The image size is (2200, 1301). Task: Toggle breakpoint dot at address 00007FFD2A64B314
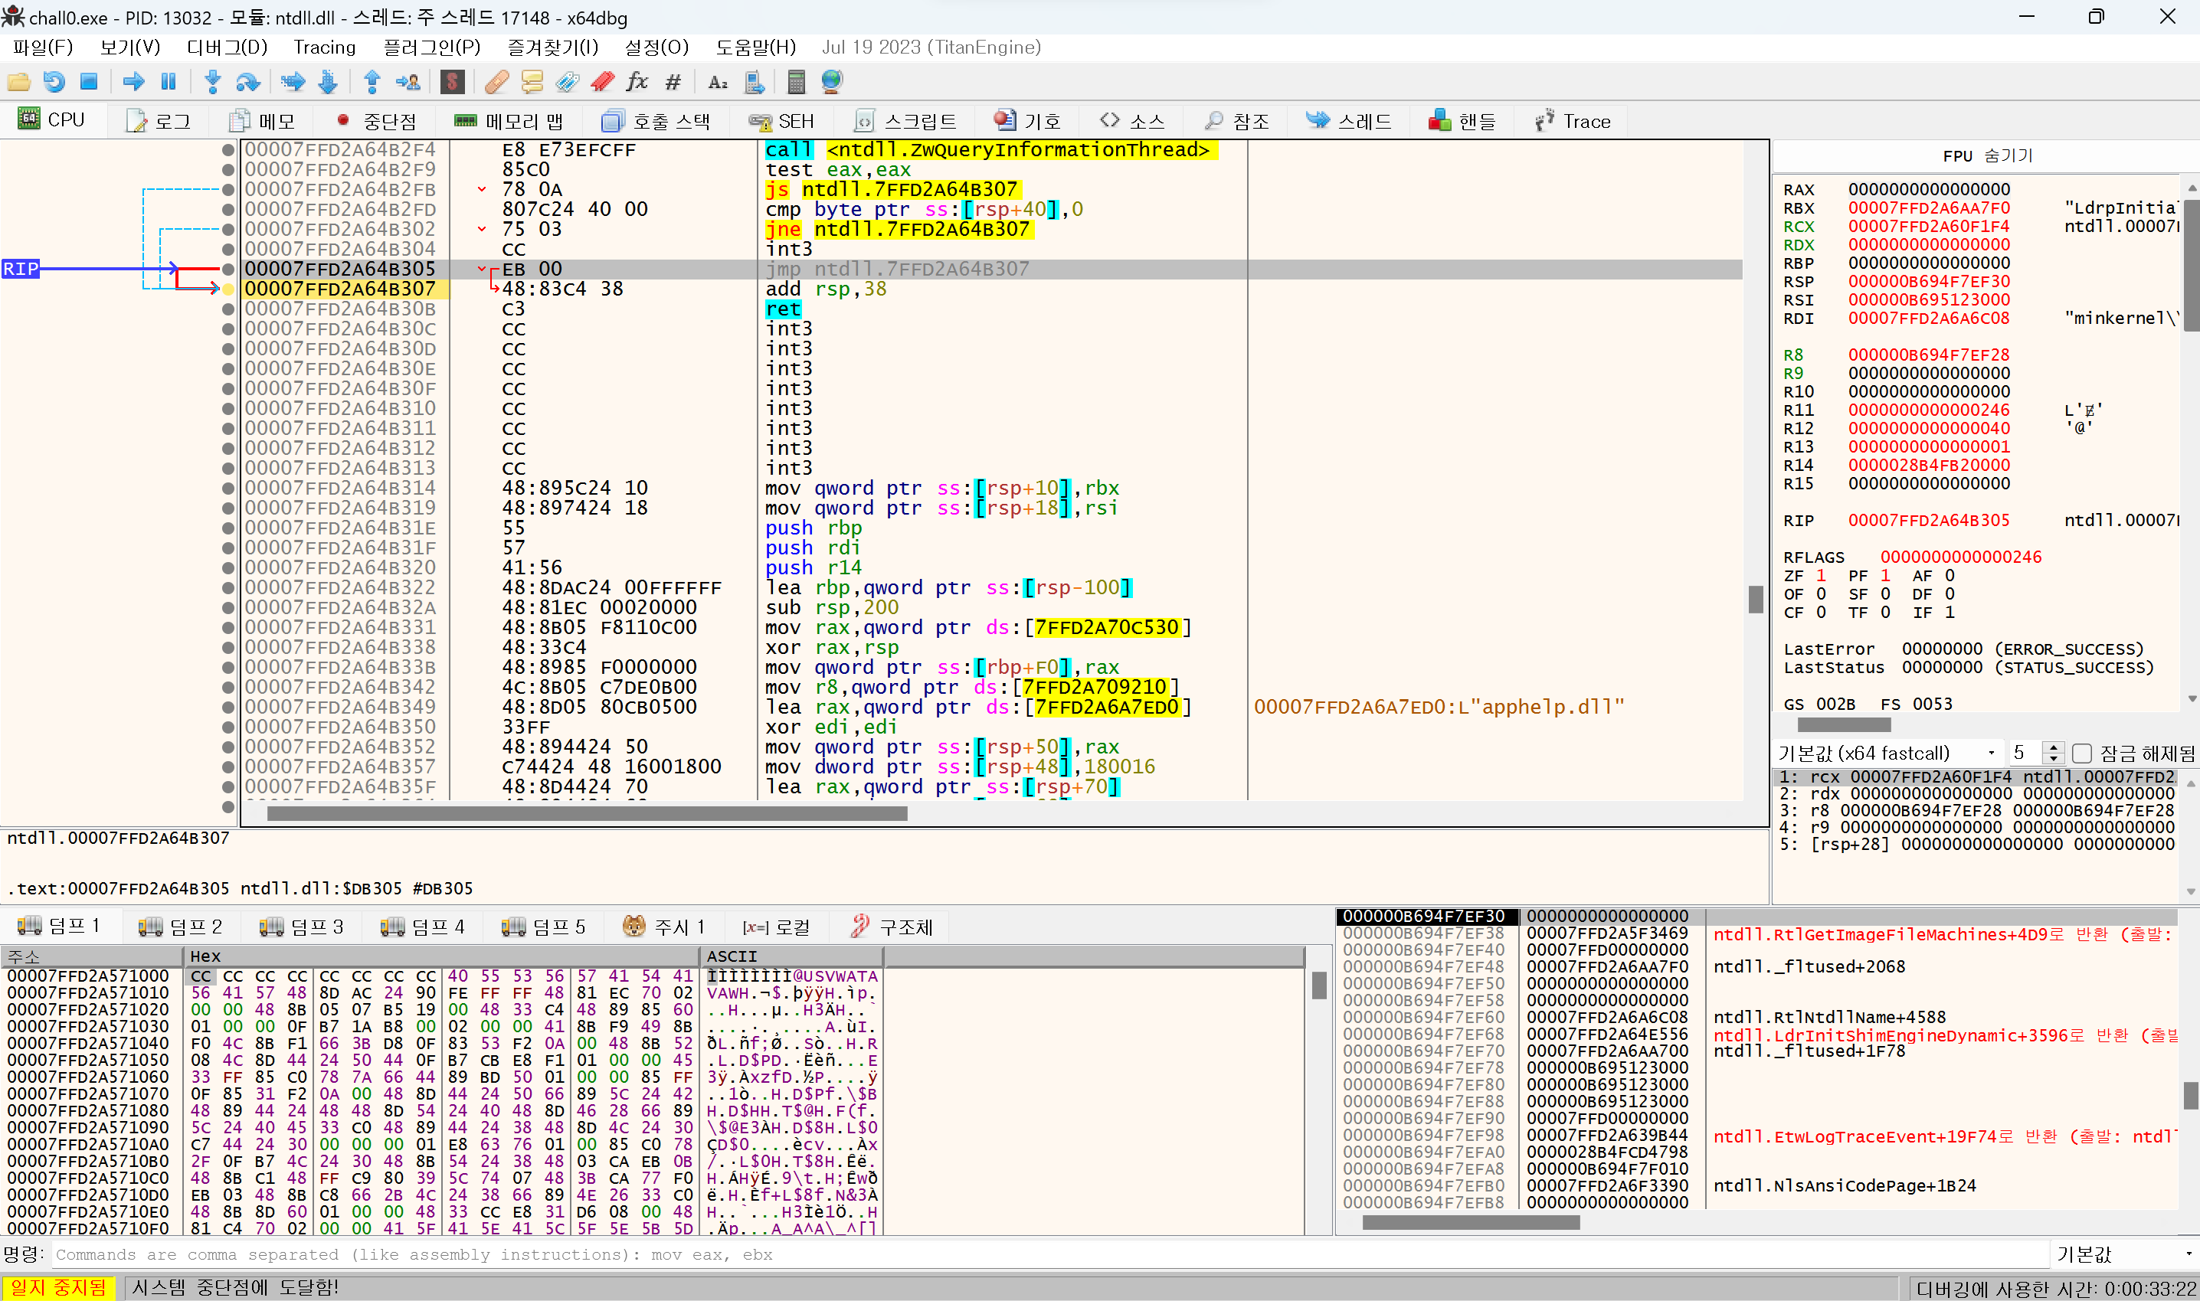tap(229, 489)
